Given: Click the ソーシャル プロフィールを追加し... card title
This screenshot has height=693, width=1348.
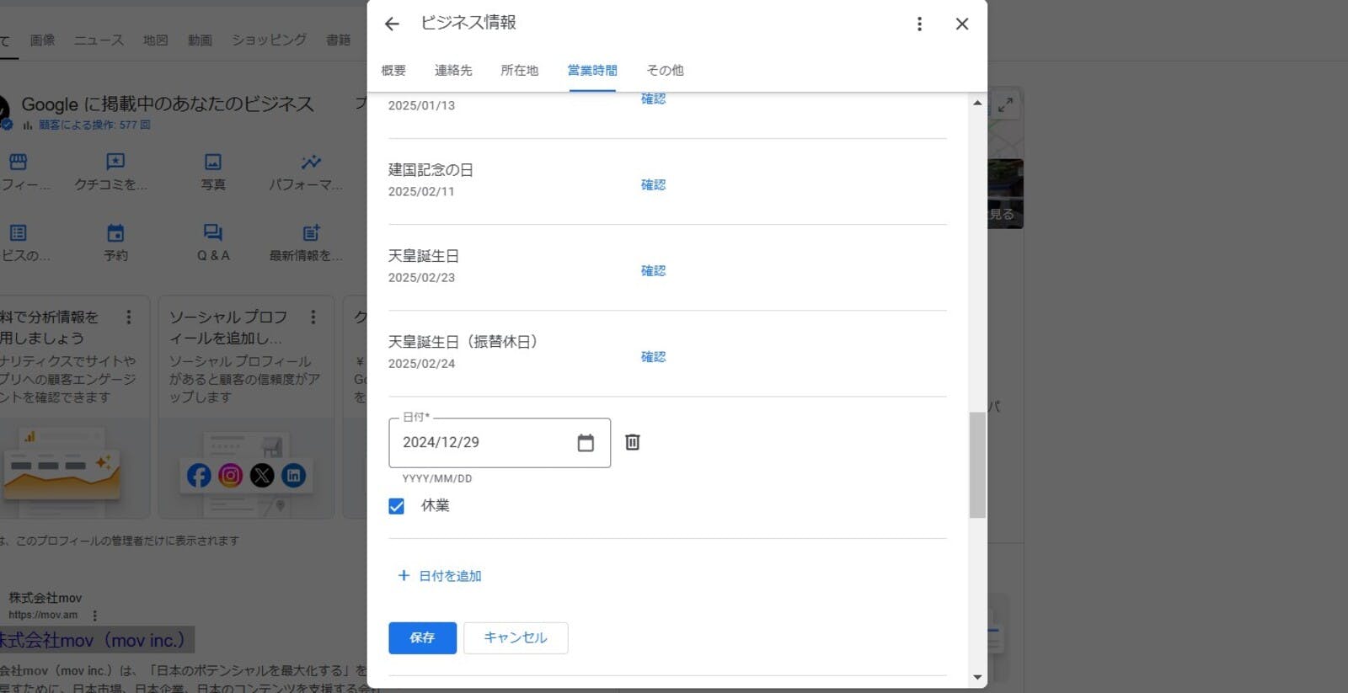Looking at the screenshot, I should pos(227,328).
